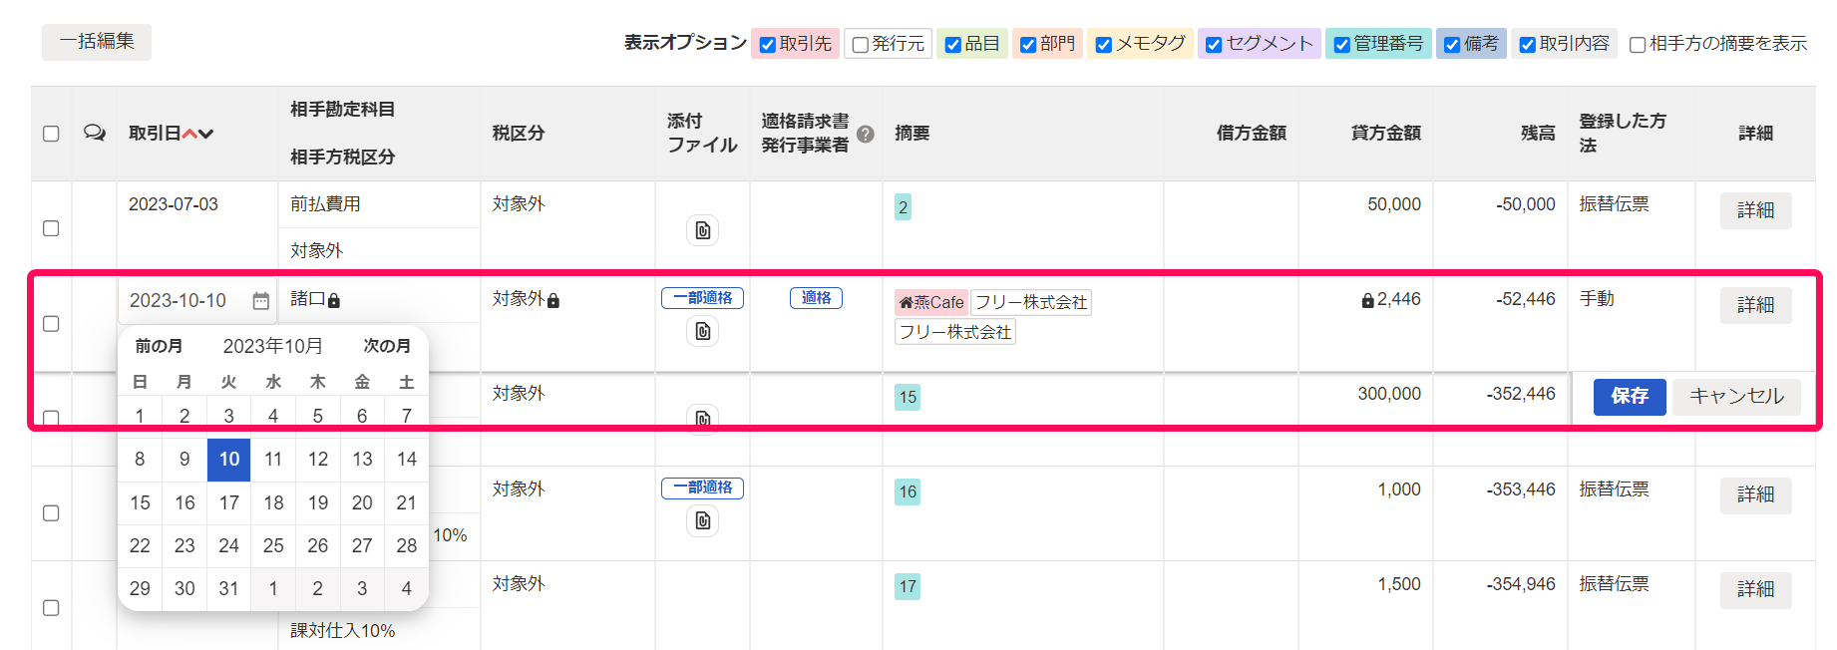Viewport: 1837px width, 650px height.
Task: Click management number tag 17
Action: 908,586
